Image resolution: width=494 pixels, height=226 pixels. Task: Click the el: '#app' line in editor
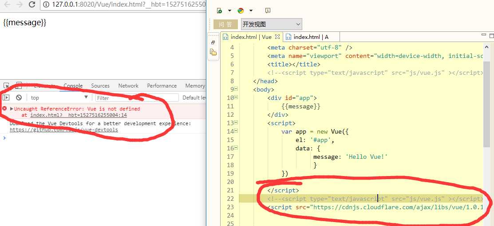(315, 140)
